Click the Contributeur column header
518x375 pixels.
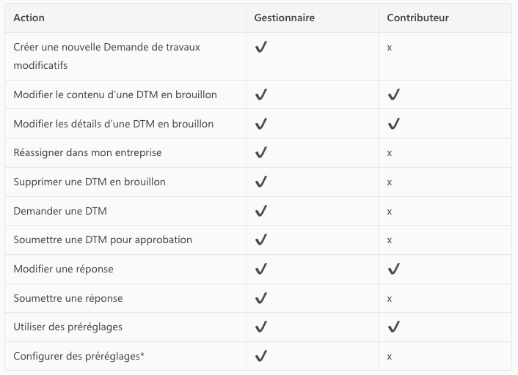[x=417, y=18]
